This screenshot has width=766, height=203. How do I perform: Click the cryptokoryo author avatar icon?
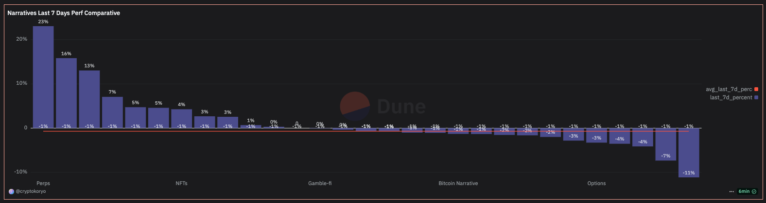[12, 191]
